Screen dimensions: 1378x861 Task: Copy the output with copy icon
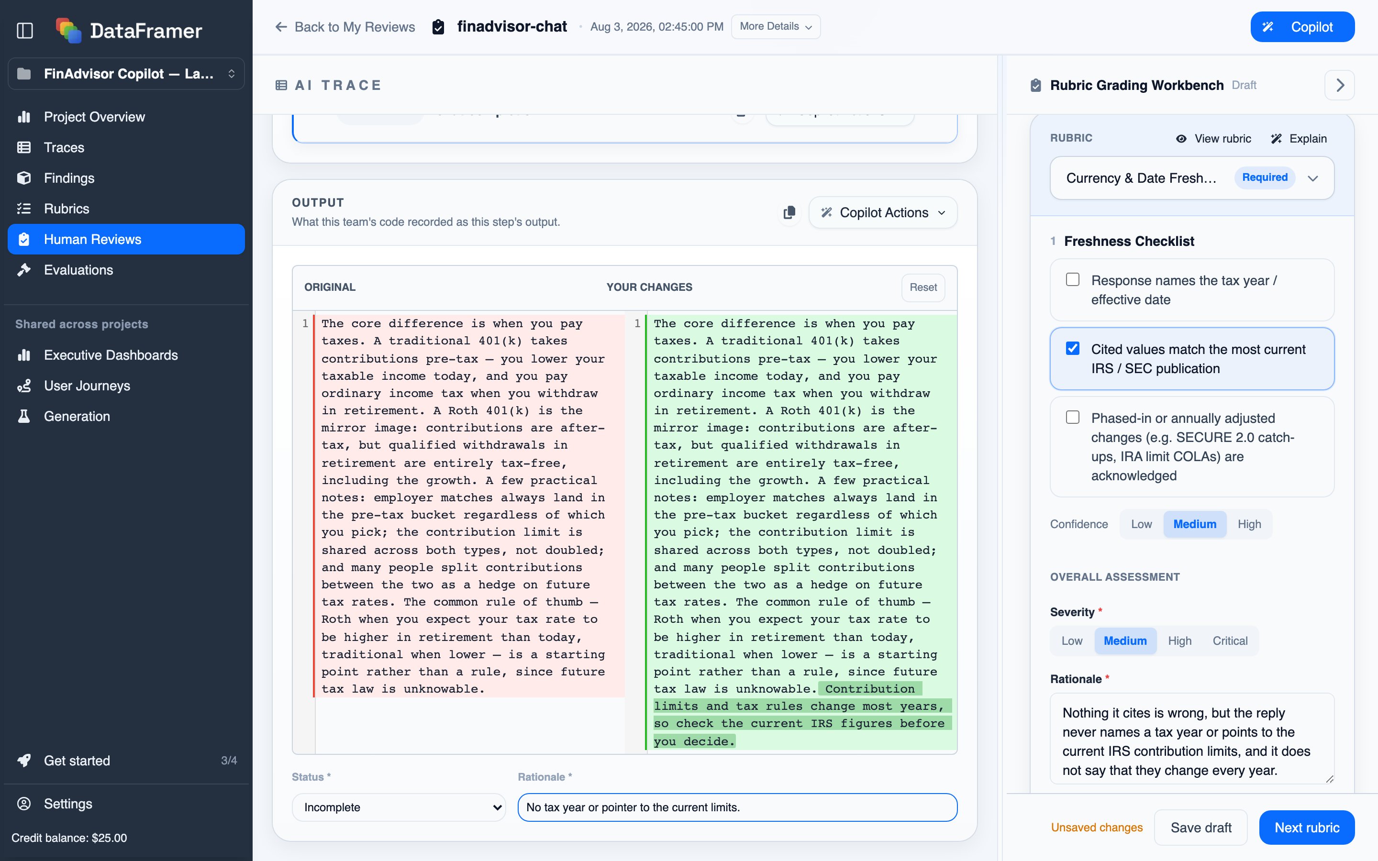789,212
